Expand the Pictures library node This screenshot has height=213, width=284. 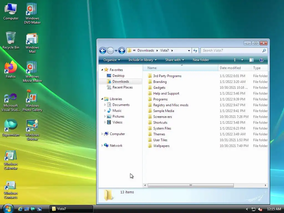pos(105,116)
